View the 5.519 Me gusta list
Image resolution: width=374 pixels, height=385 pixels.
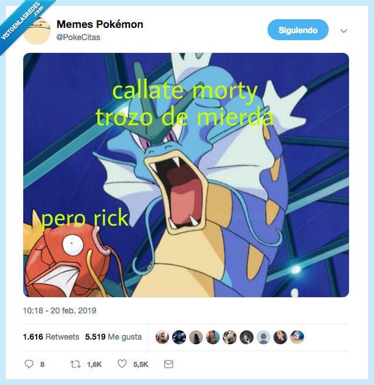[113, 337]
